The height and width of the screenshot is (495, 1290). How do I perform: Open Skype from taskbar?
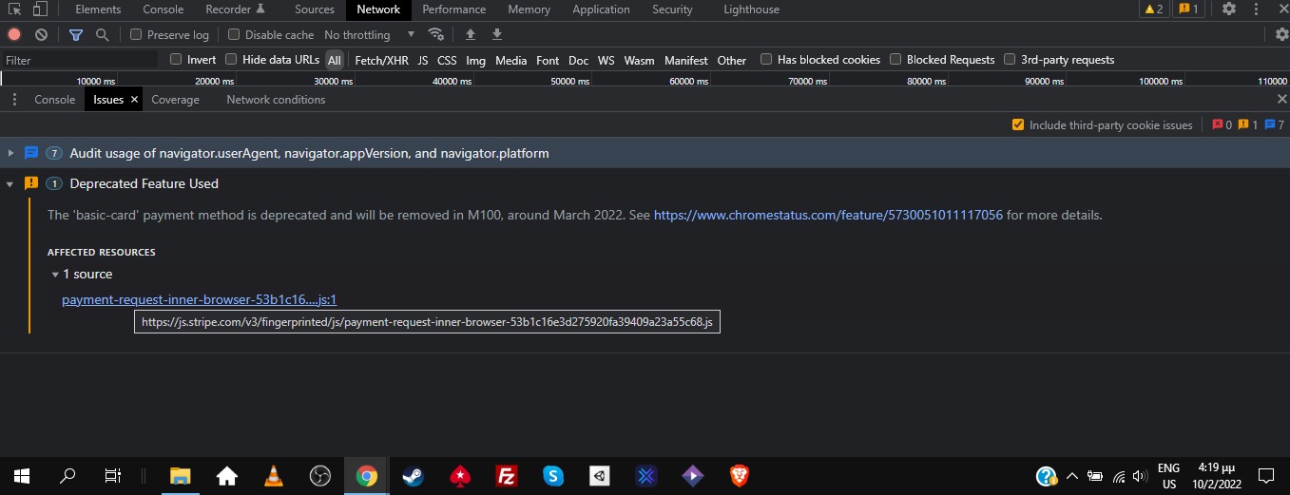click(x=553, y=476)
